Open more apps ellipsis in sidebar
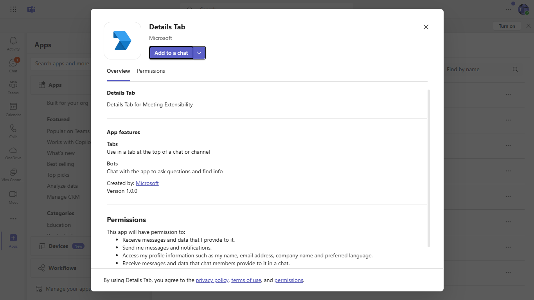Image resolution: width=534 pixels, height=300 pixels. click(13, 219)
